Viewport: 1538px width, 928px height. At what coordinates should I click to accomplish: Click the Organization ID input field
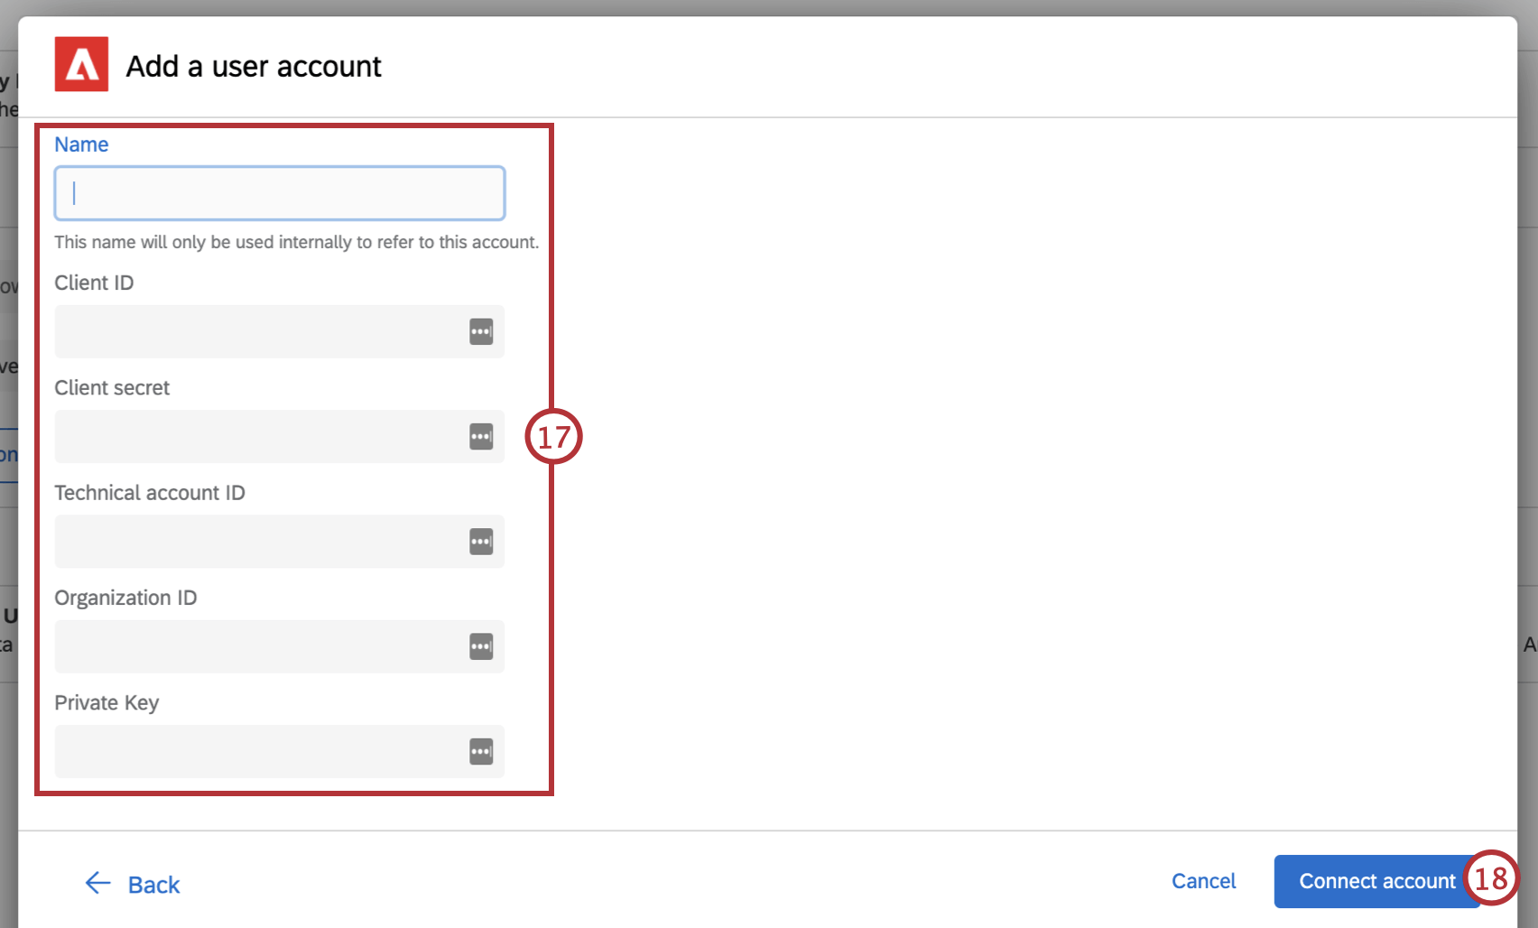tap(253, 646)
